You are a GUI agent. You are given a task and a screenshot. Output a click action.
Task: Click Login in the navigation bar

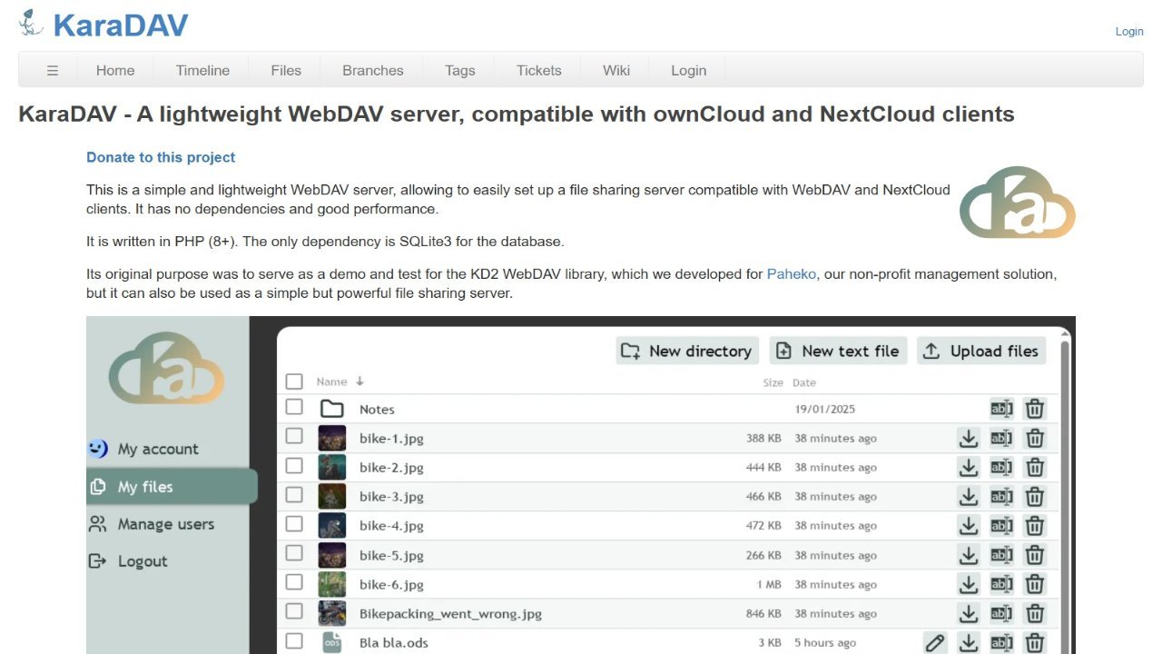(x=688, y=70)
